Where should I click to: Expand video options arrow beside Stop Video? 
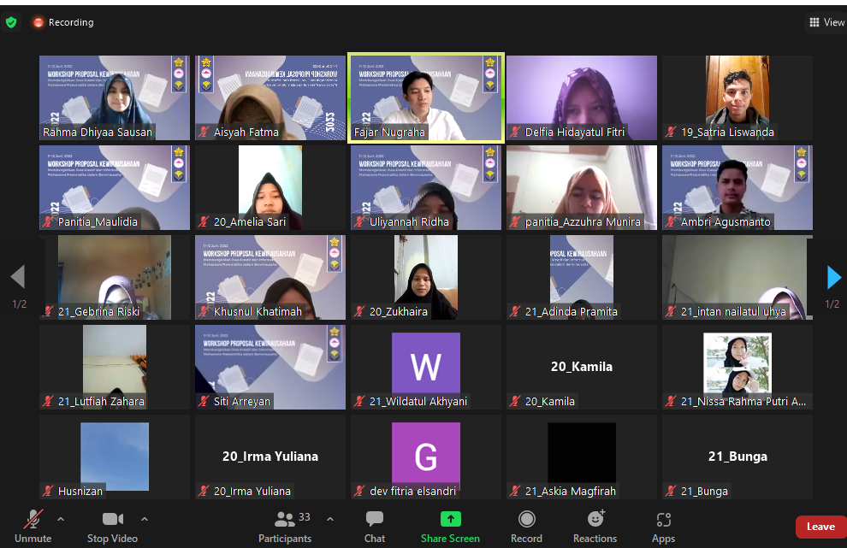click(145, 519)
